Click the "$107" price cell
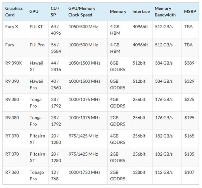This screenshot has height=188, width=202. pos(190,173)
